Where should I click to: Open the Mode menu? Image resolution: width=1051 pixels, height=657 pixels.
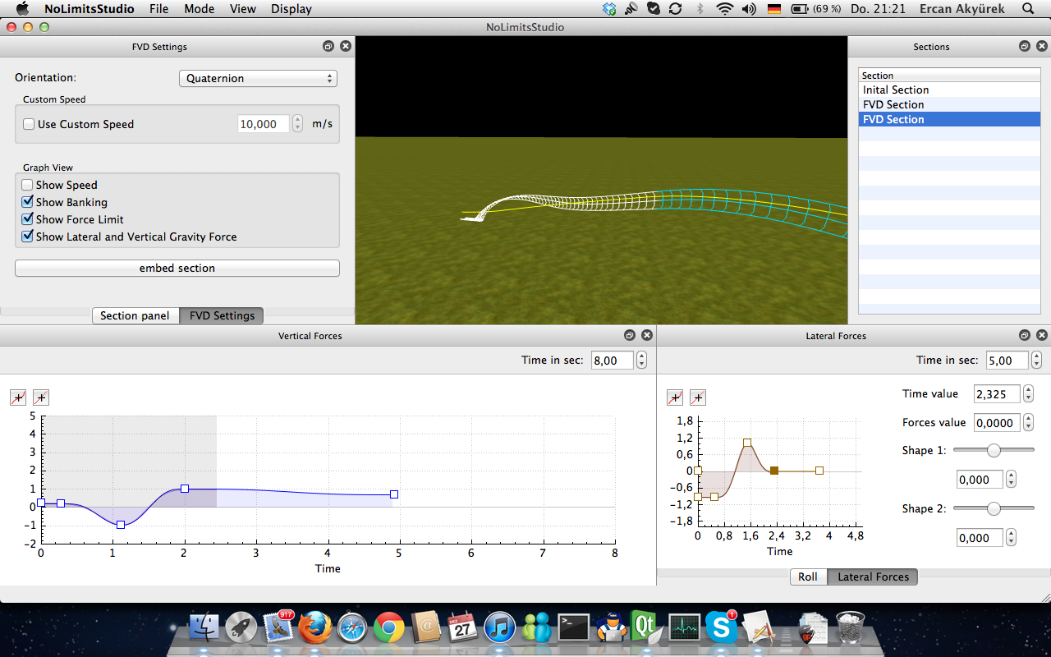click(199, 9)
